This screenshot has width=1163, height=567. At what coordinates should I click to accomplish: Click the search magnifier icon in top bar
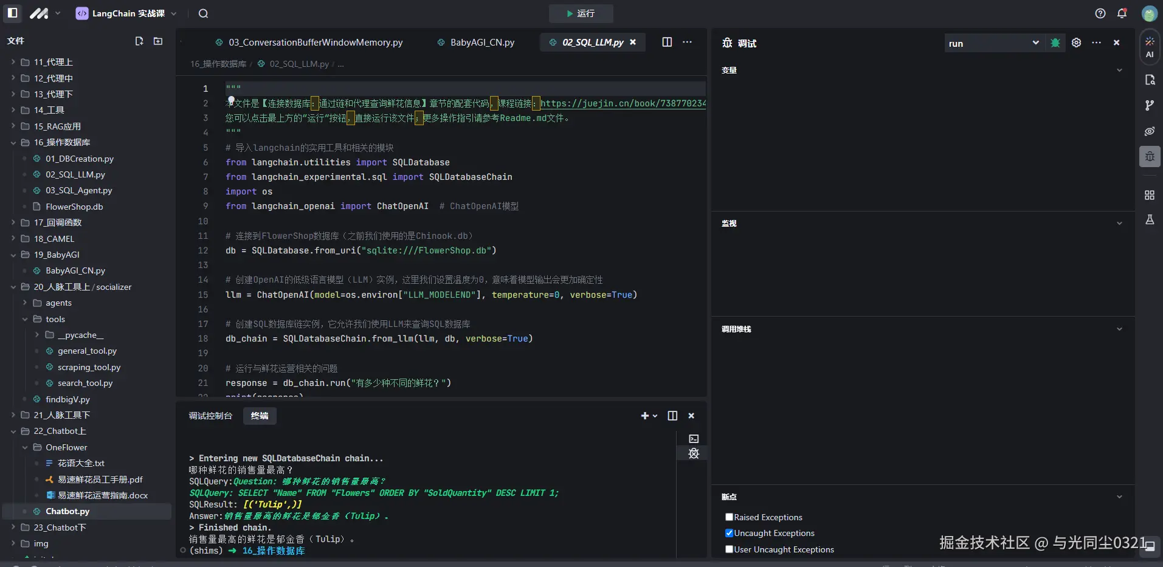204,13
